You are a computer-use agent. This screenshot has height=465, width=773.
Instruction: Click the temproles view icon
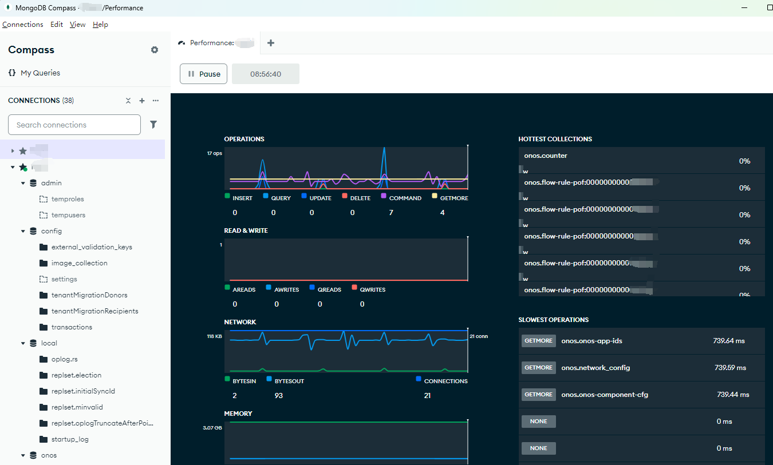(x=44, y=199)
